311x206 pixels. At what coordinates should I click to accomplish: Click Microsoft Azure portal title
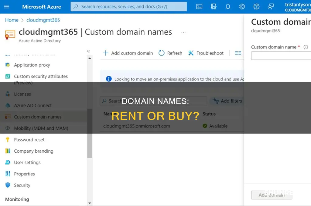pos(41,7)
